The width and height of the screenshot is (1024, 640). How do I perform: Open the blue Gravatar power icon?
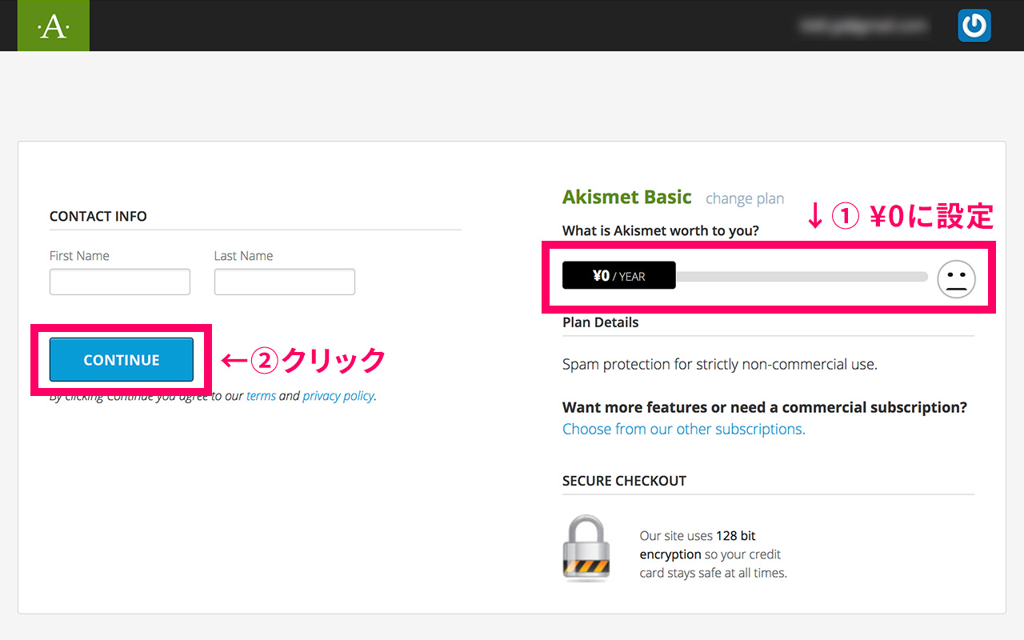click(974, 26)
